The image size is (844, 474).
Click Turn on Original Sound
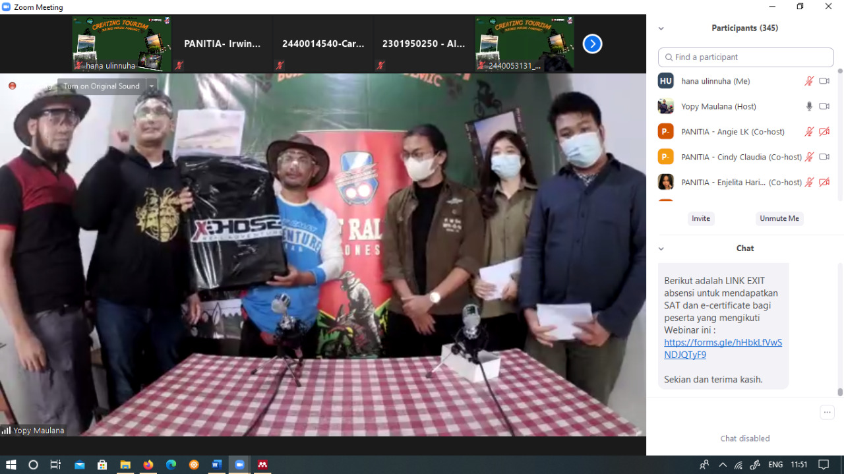100,86
